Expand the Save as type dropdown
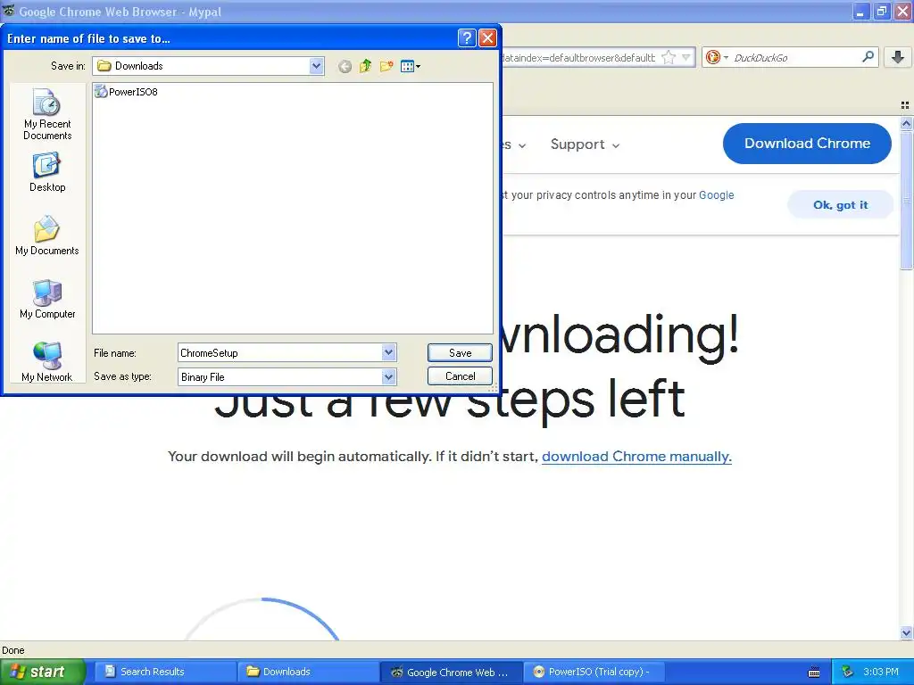Image resolution: width=914 pixels, height=685 pixels. (x=389, y=377)
